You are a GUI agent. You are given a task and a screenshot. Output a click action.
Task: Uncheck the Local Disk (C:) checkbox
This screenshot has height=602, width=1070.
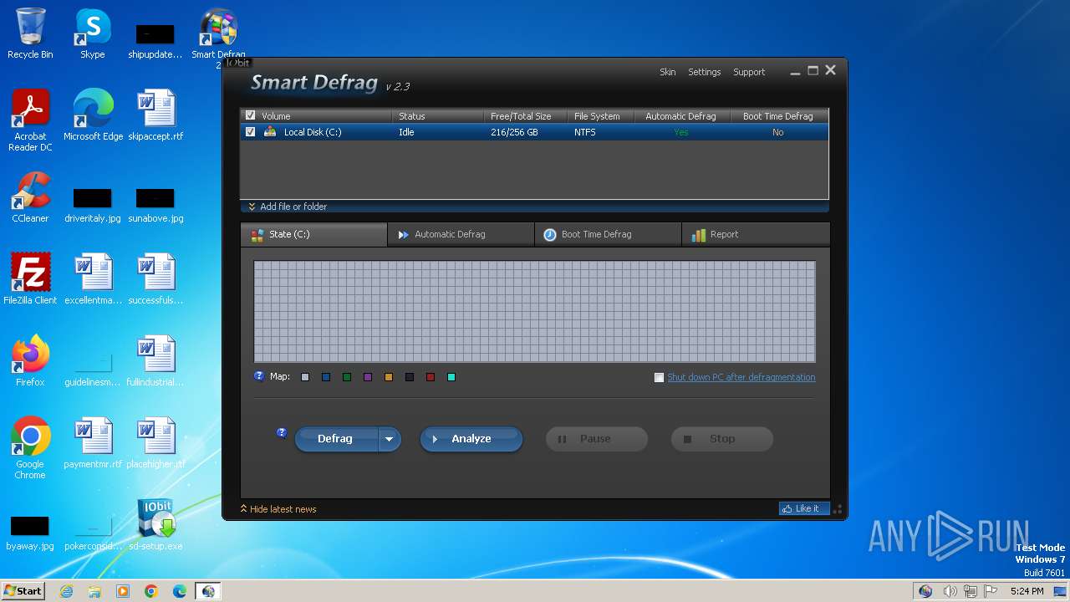[x=250, y=132]
